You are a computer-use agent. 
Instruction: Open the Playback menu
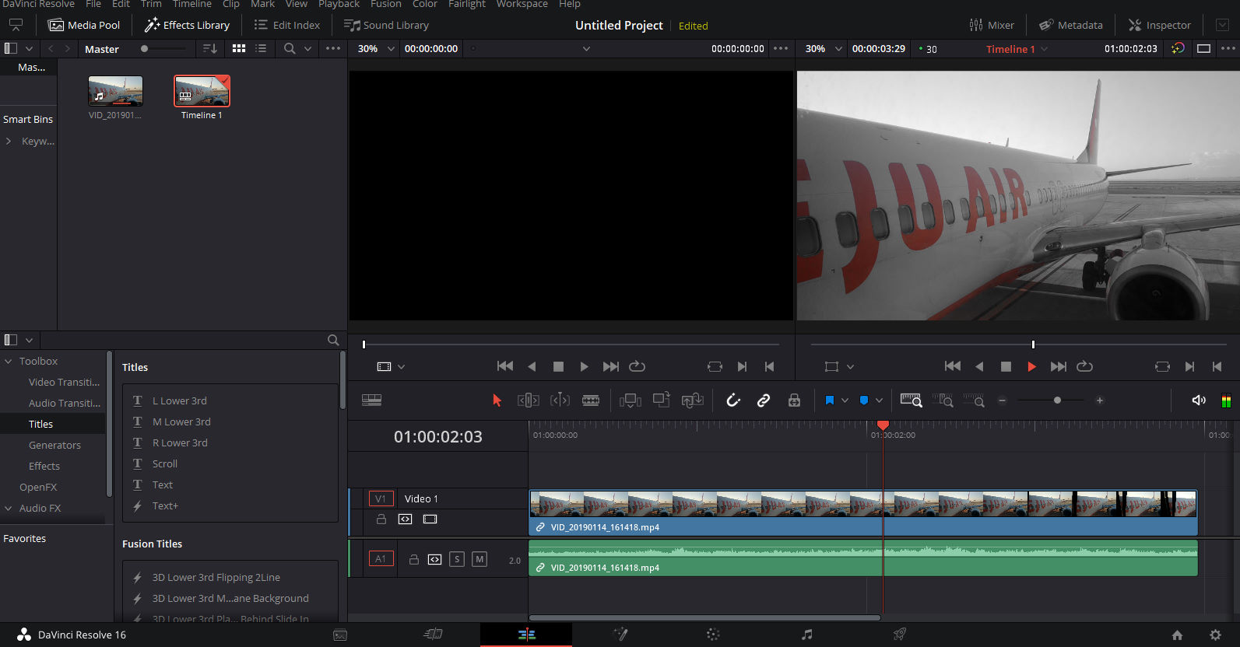(339, 5)
